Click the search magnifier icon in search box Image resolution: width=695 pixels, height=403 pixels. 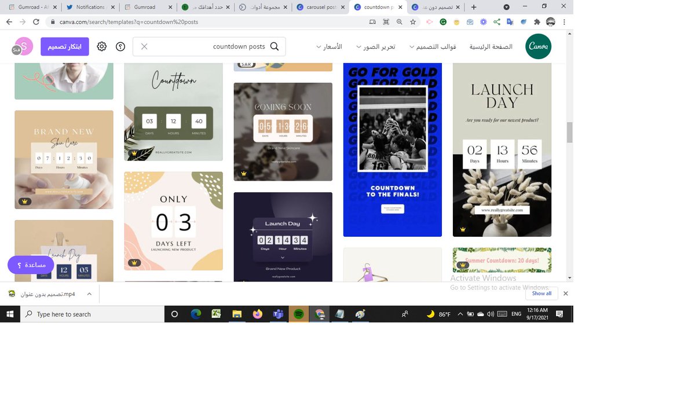pyautogui.click(x=275, y=46)
